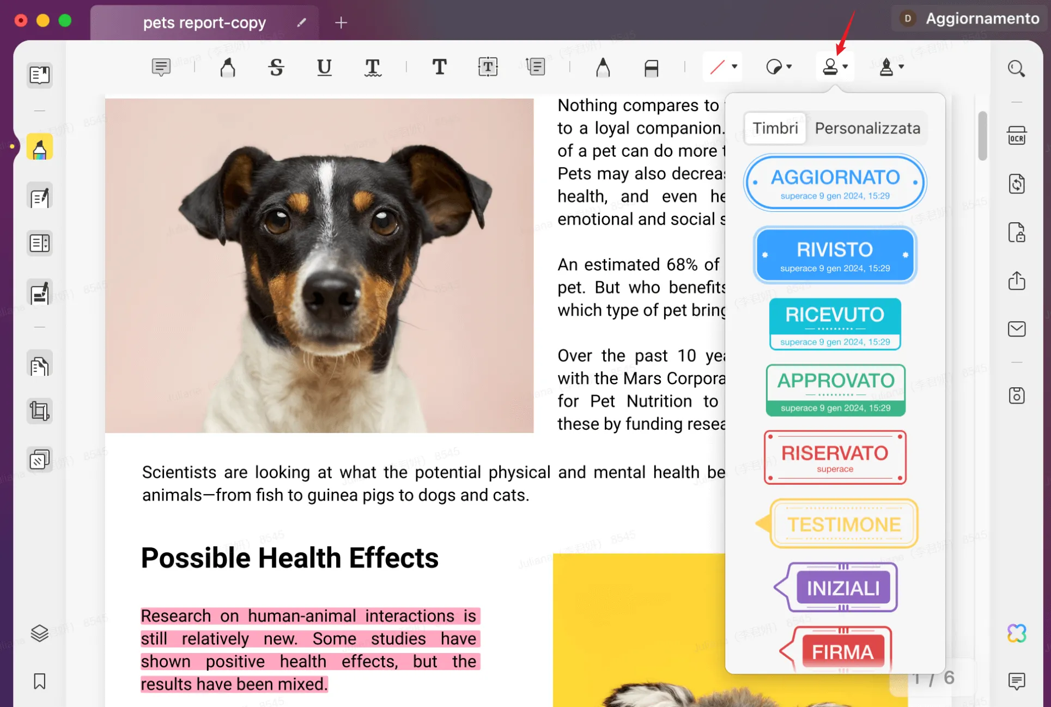Open the Layers icon in the sidebar
This screenshot has width=1051, height=707.
[x=40, y=633]
